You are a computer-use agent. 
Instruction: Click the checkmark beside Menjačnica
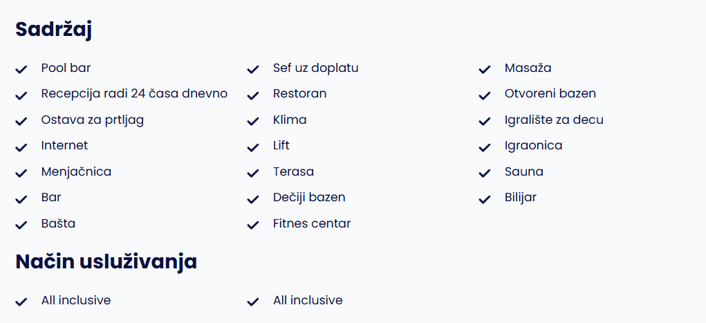(21, 173)
